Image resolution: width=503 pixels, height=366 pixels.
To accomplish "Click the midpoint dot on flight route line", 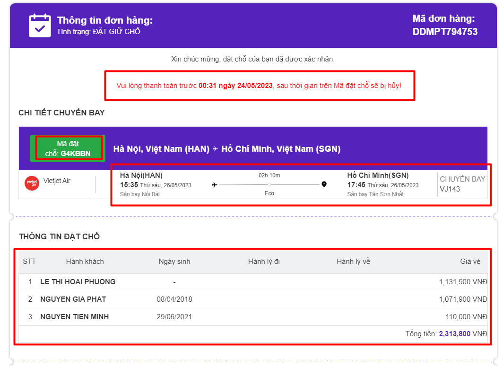I will (269, 184).
